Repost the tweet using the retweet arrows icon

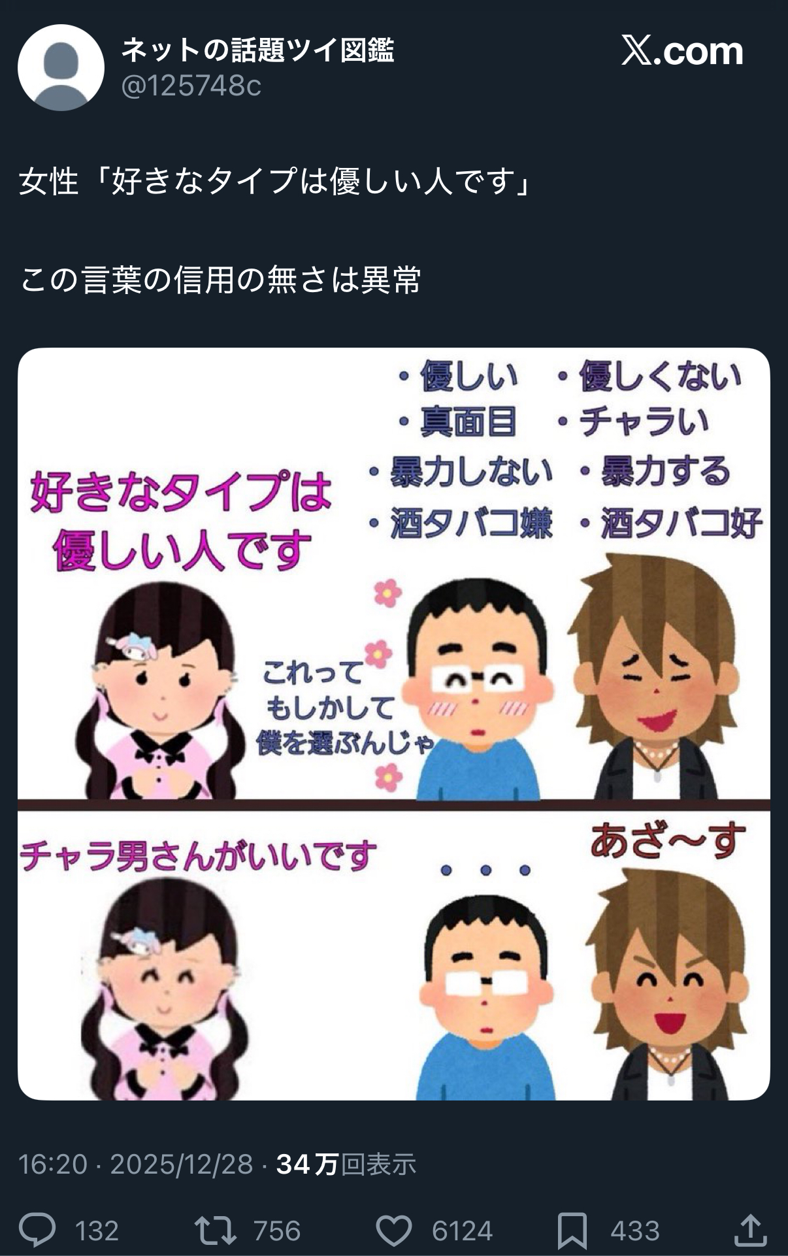tap(216, 1231)
